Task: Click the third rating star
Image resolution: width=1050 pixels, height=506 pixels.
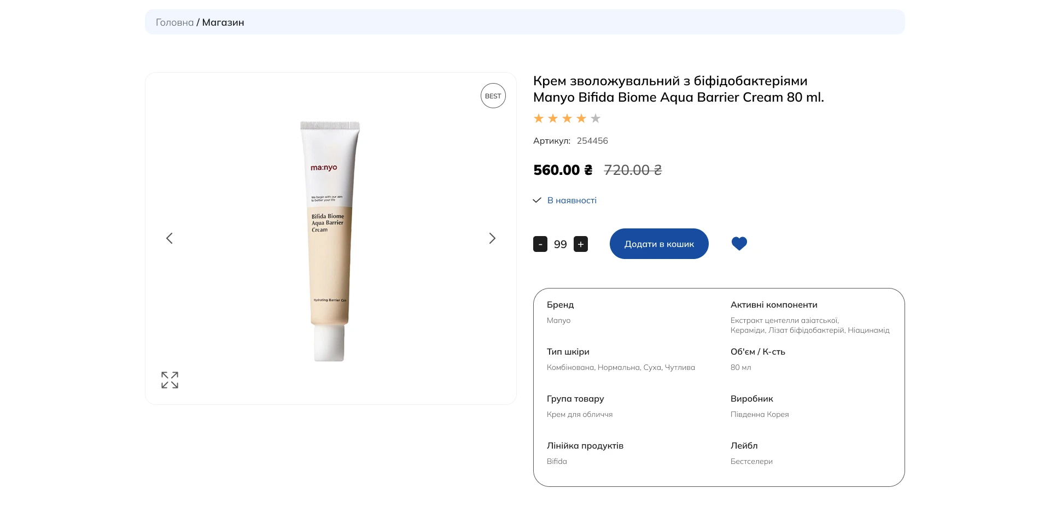Action: (567, 119)
